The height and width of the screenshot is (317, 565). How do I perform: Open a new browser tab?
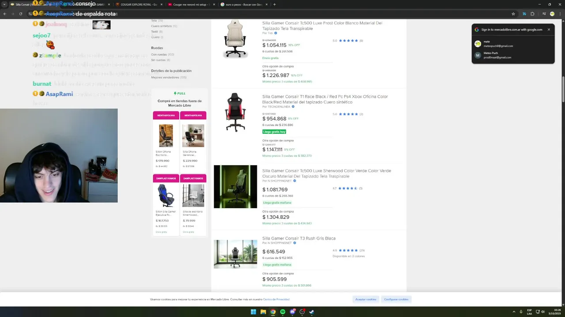coord(275,4)
